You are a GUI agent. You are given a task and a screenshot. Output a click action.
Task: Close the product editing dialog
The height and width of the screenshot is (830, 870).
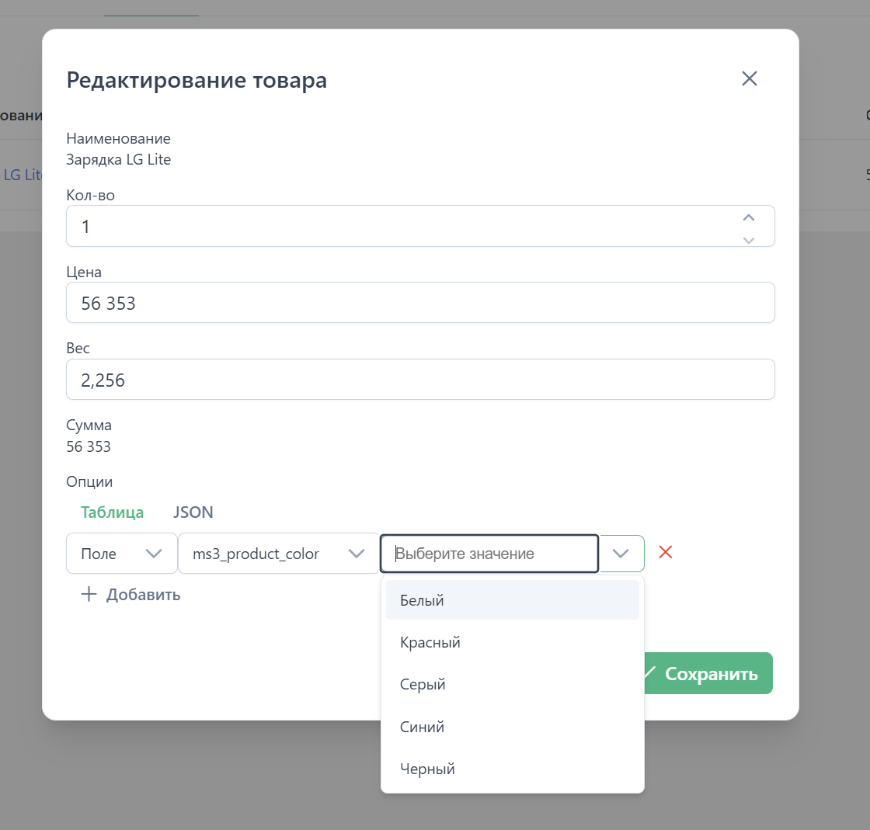tap(749, 78)
